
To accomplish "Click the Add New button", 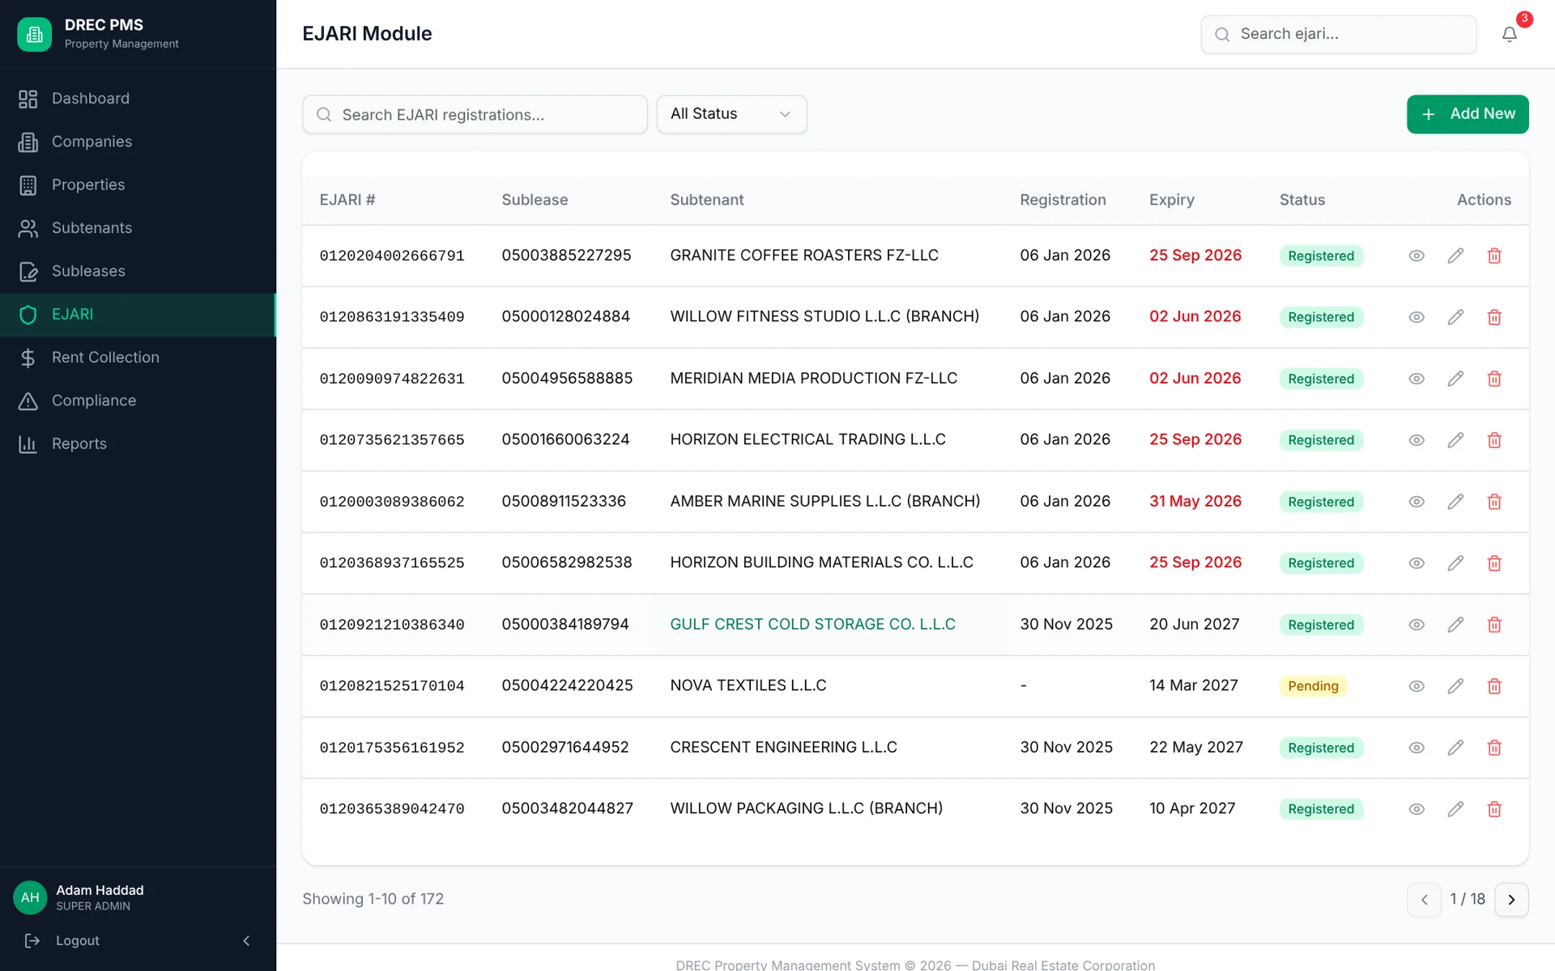I will (x=1468, y=114).
